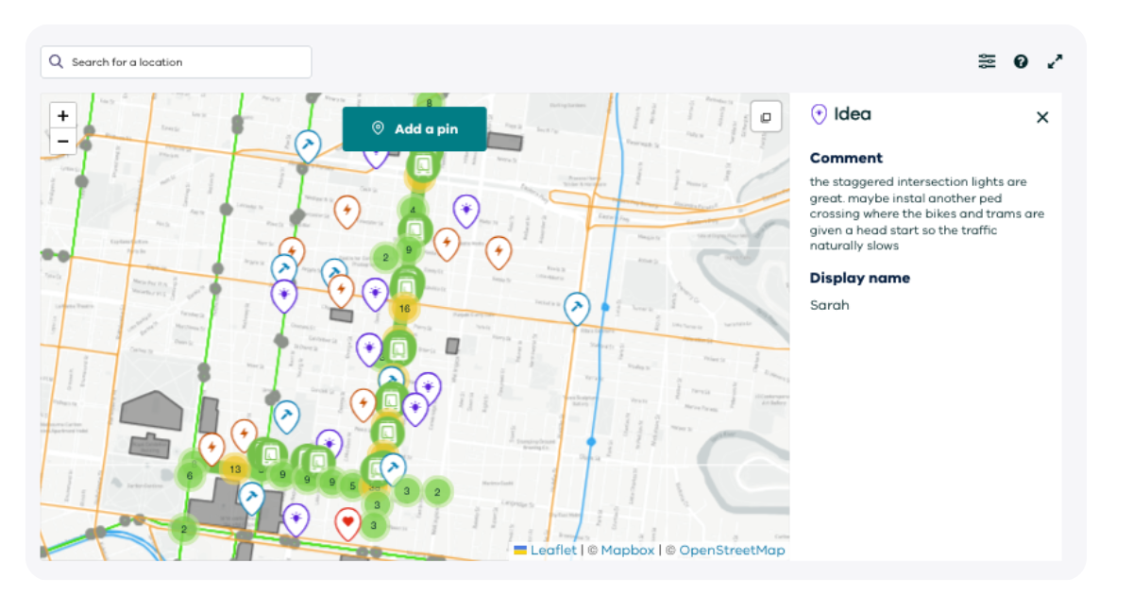Enter fullscreen with the expand arrows icon
Viewport: 1133px width, 595px height.
coord(1055,60)
